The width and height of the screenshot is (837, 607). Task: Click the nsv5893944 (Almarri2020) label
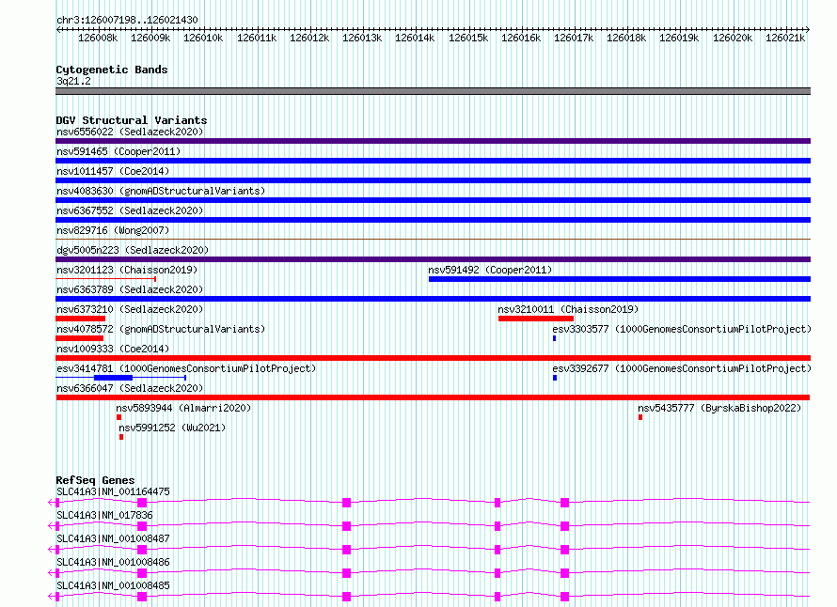[x=183, y=408]
